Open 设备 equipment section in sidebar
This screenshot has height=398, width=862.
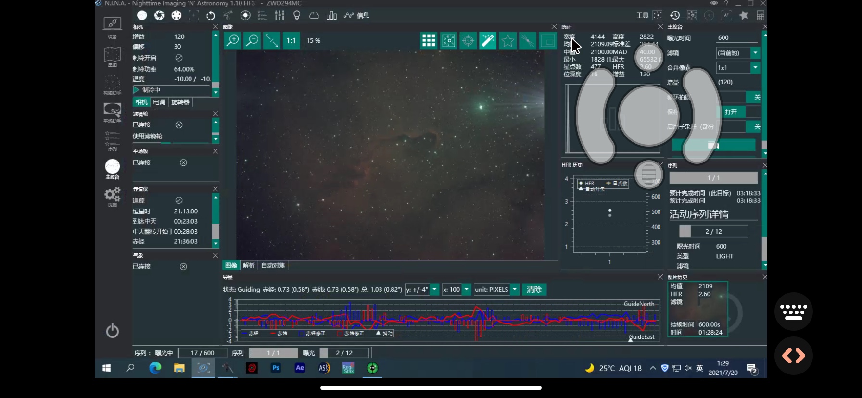coord(112,28)
